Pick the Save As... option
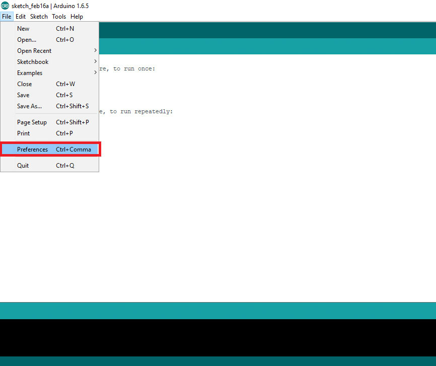 pos(29,106)
